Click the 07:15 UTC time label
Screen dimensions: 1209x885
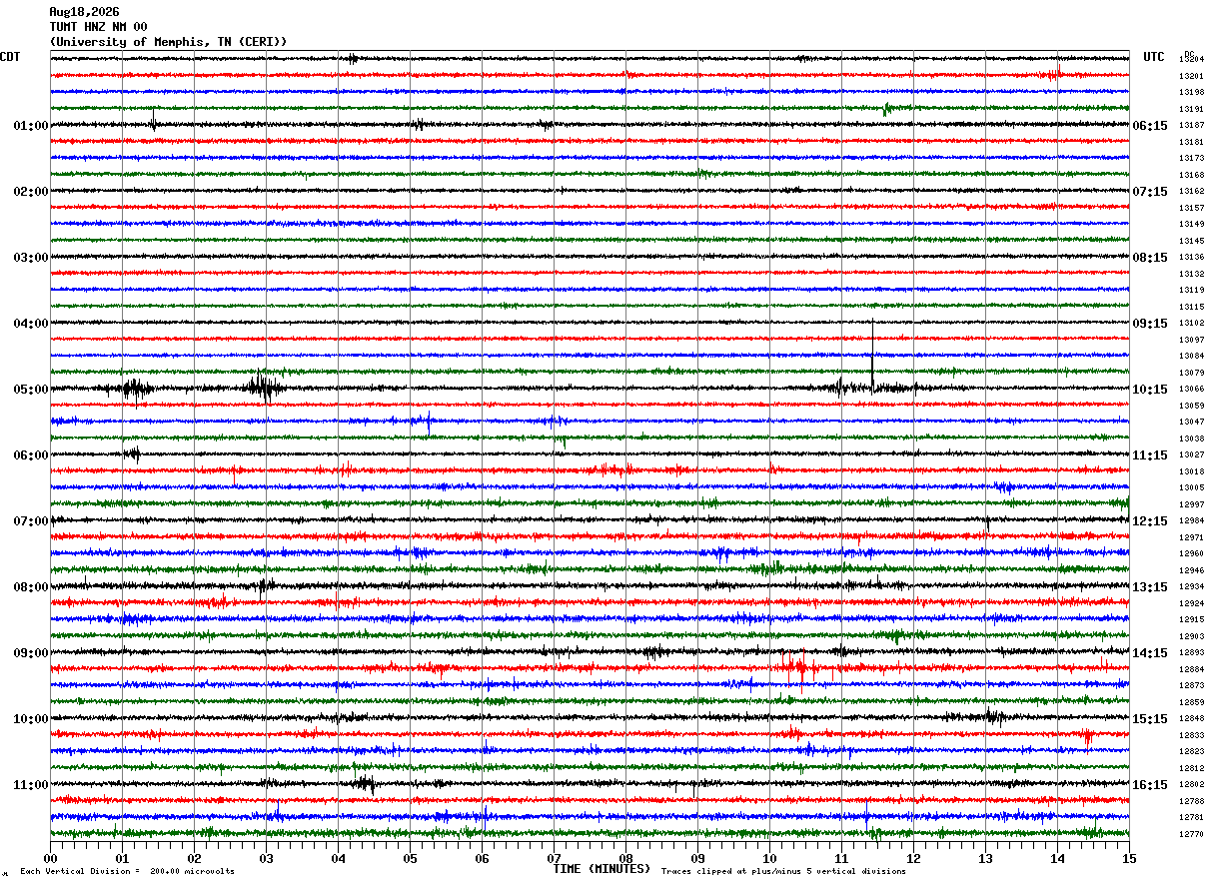(x=1150, y=192)
